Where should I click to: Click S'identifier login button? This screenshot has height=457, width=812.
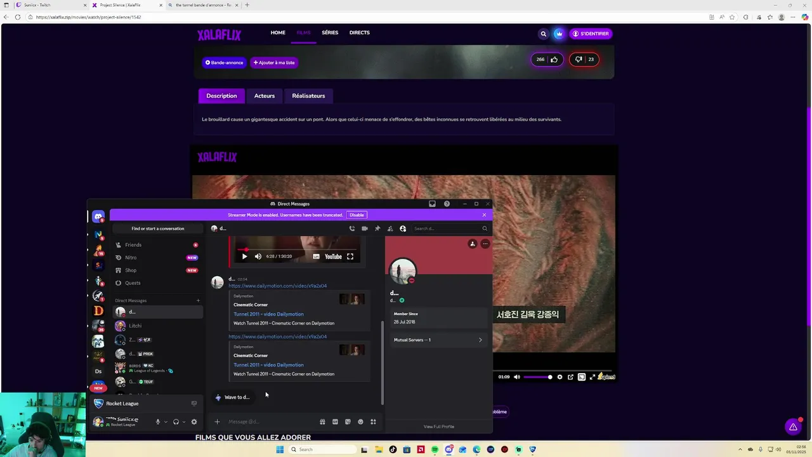pyautogui.click(x=591, y=34)
